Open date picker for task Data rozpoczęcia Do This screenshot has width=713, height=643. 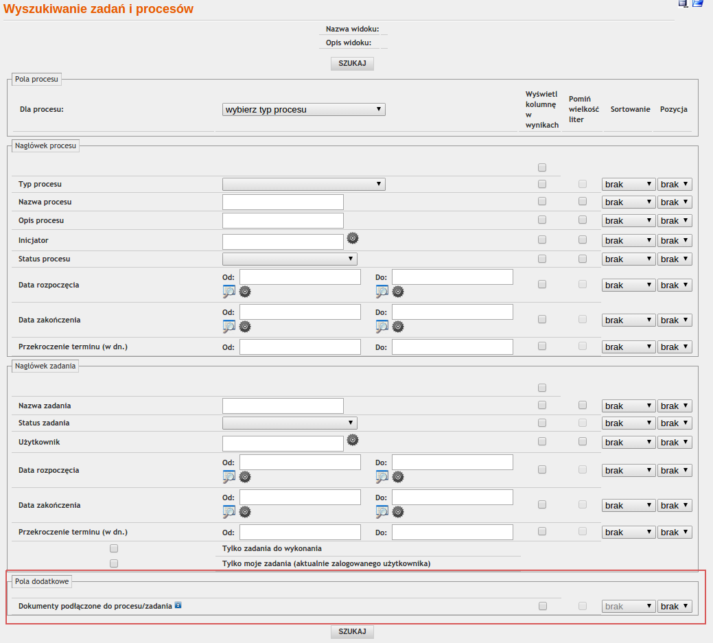pyautogui.click(x=382, y=476)
